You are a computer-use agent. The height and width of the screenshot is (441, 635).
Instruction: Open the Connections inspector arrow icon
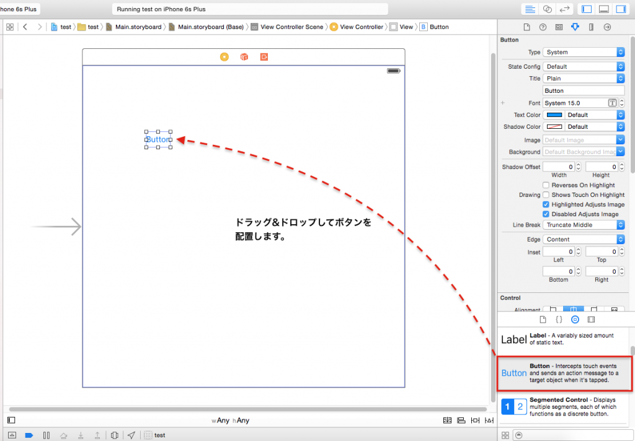coord(607,27)
